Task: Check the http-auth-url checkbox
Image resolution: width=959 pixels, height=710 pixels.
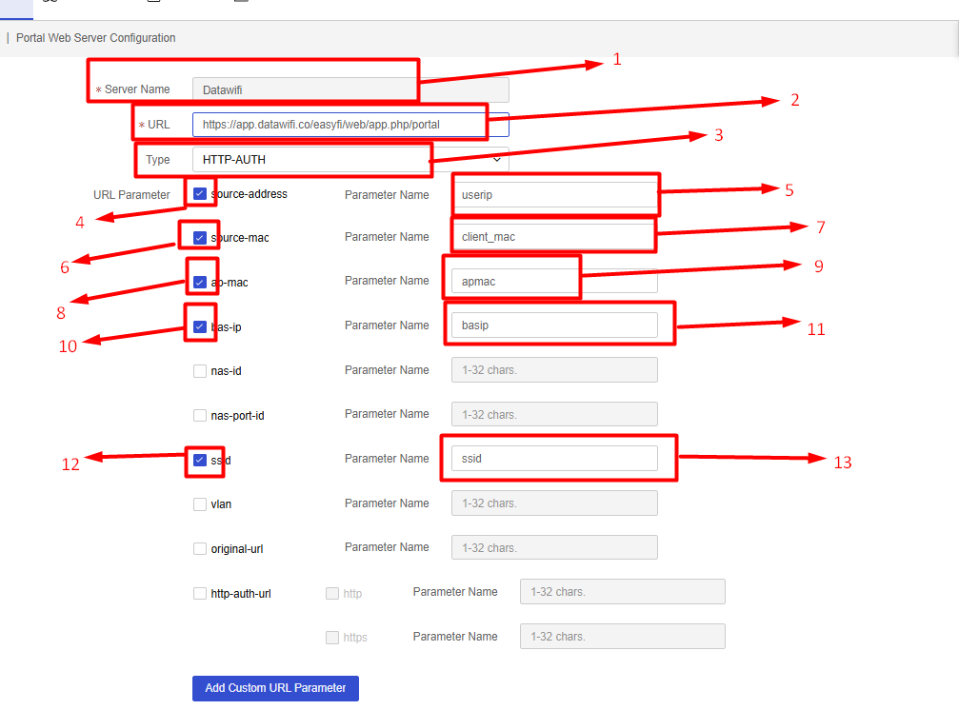Action: (x=199, y=593)
